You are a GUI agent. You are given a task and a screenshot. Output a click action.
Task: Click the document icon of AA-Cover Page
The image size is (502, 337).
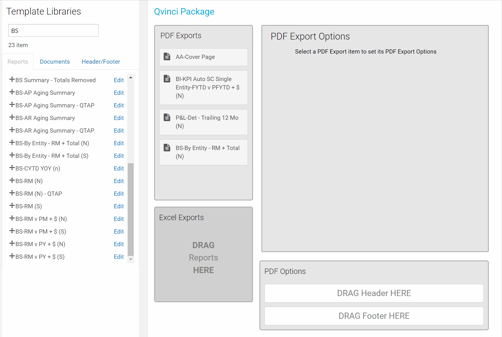167,56
